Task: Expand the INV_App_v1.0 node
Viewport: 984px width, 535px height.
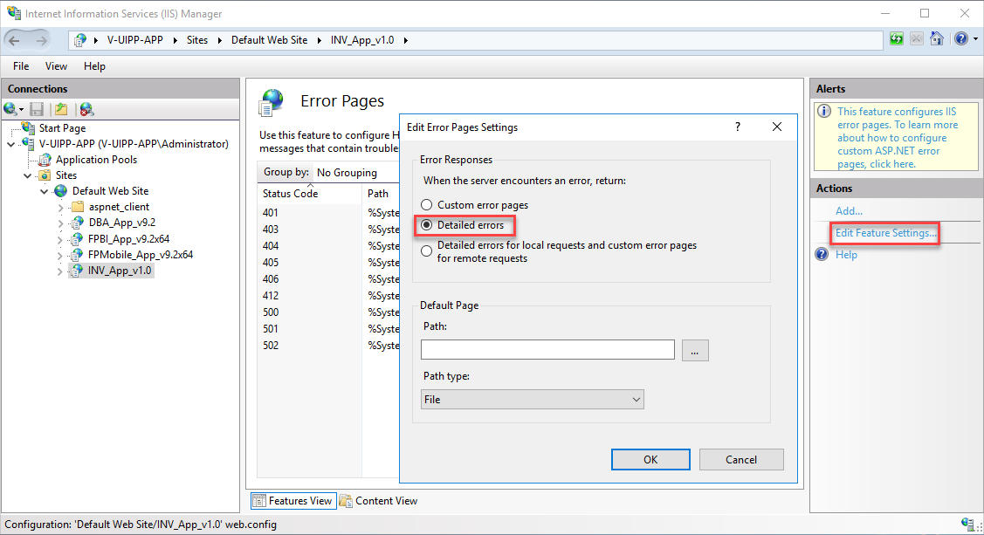Action: (60, 271)
